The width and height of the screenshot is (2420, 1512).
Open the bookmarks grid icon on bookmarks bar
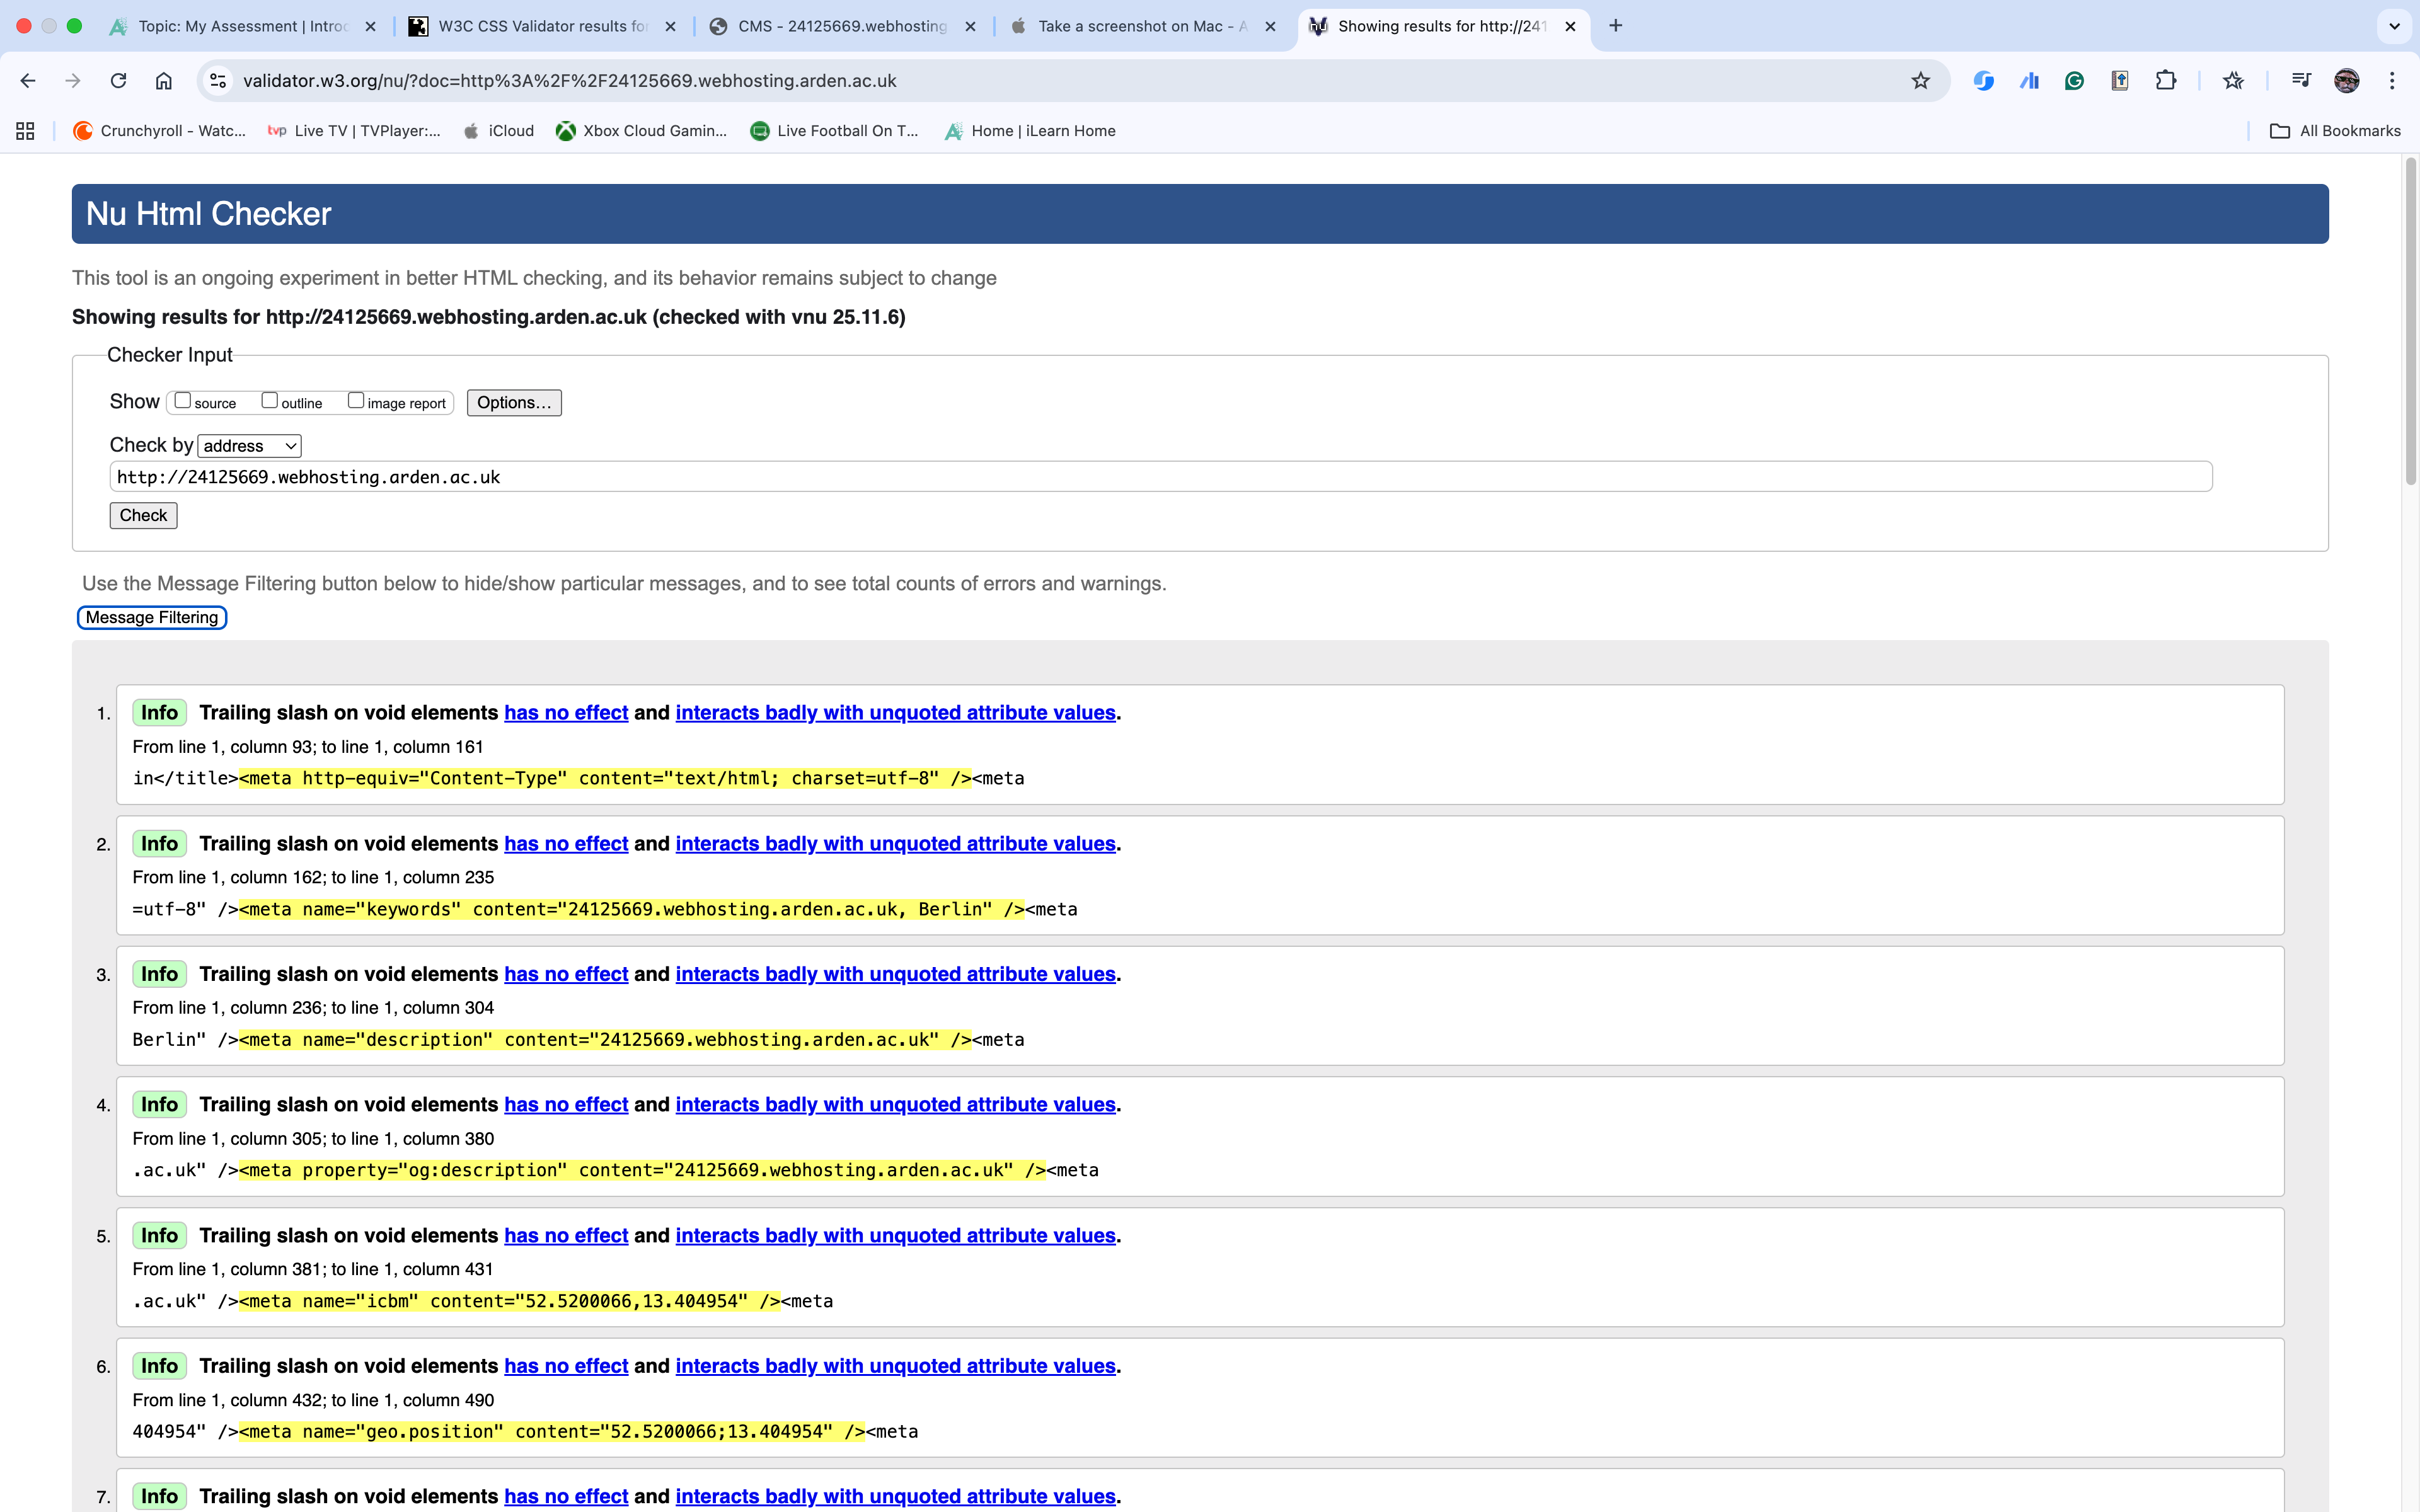[x=25, y=130]
